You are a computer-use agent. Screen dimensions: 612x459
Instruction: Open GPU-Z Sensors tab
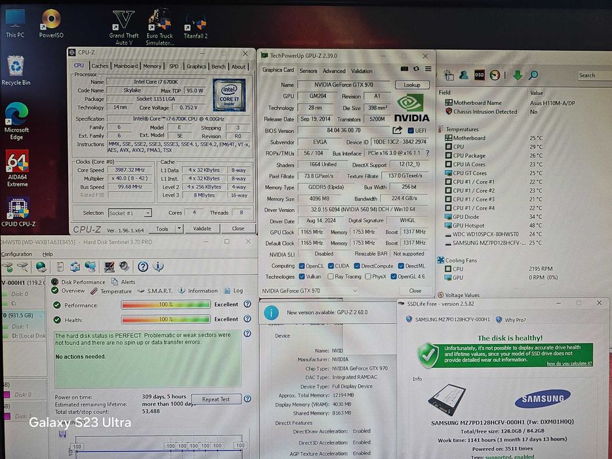308,71
